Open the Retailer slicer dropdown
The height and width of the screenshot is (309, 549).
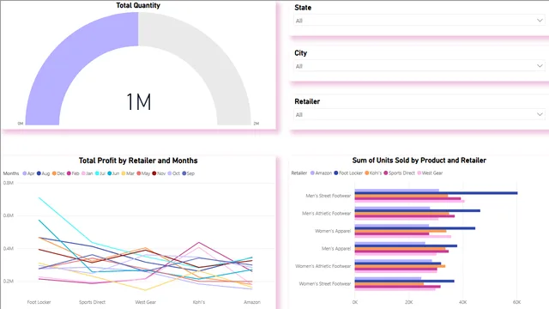419,114
